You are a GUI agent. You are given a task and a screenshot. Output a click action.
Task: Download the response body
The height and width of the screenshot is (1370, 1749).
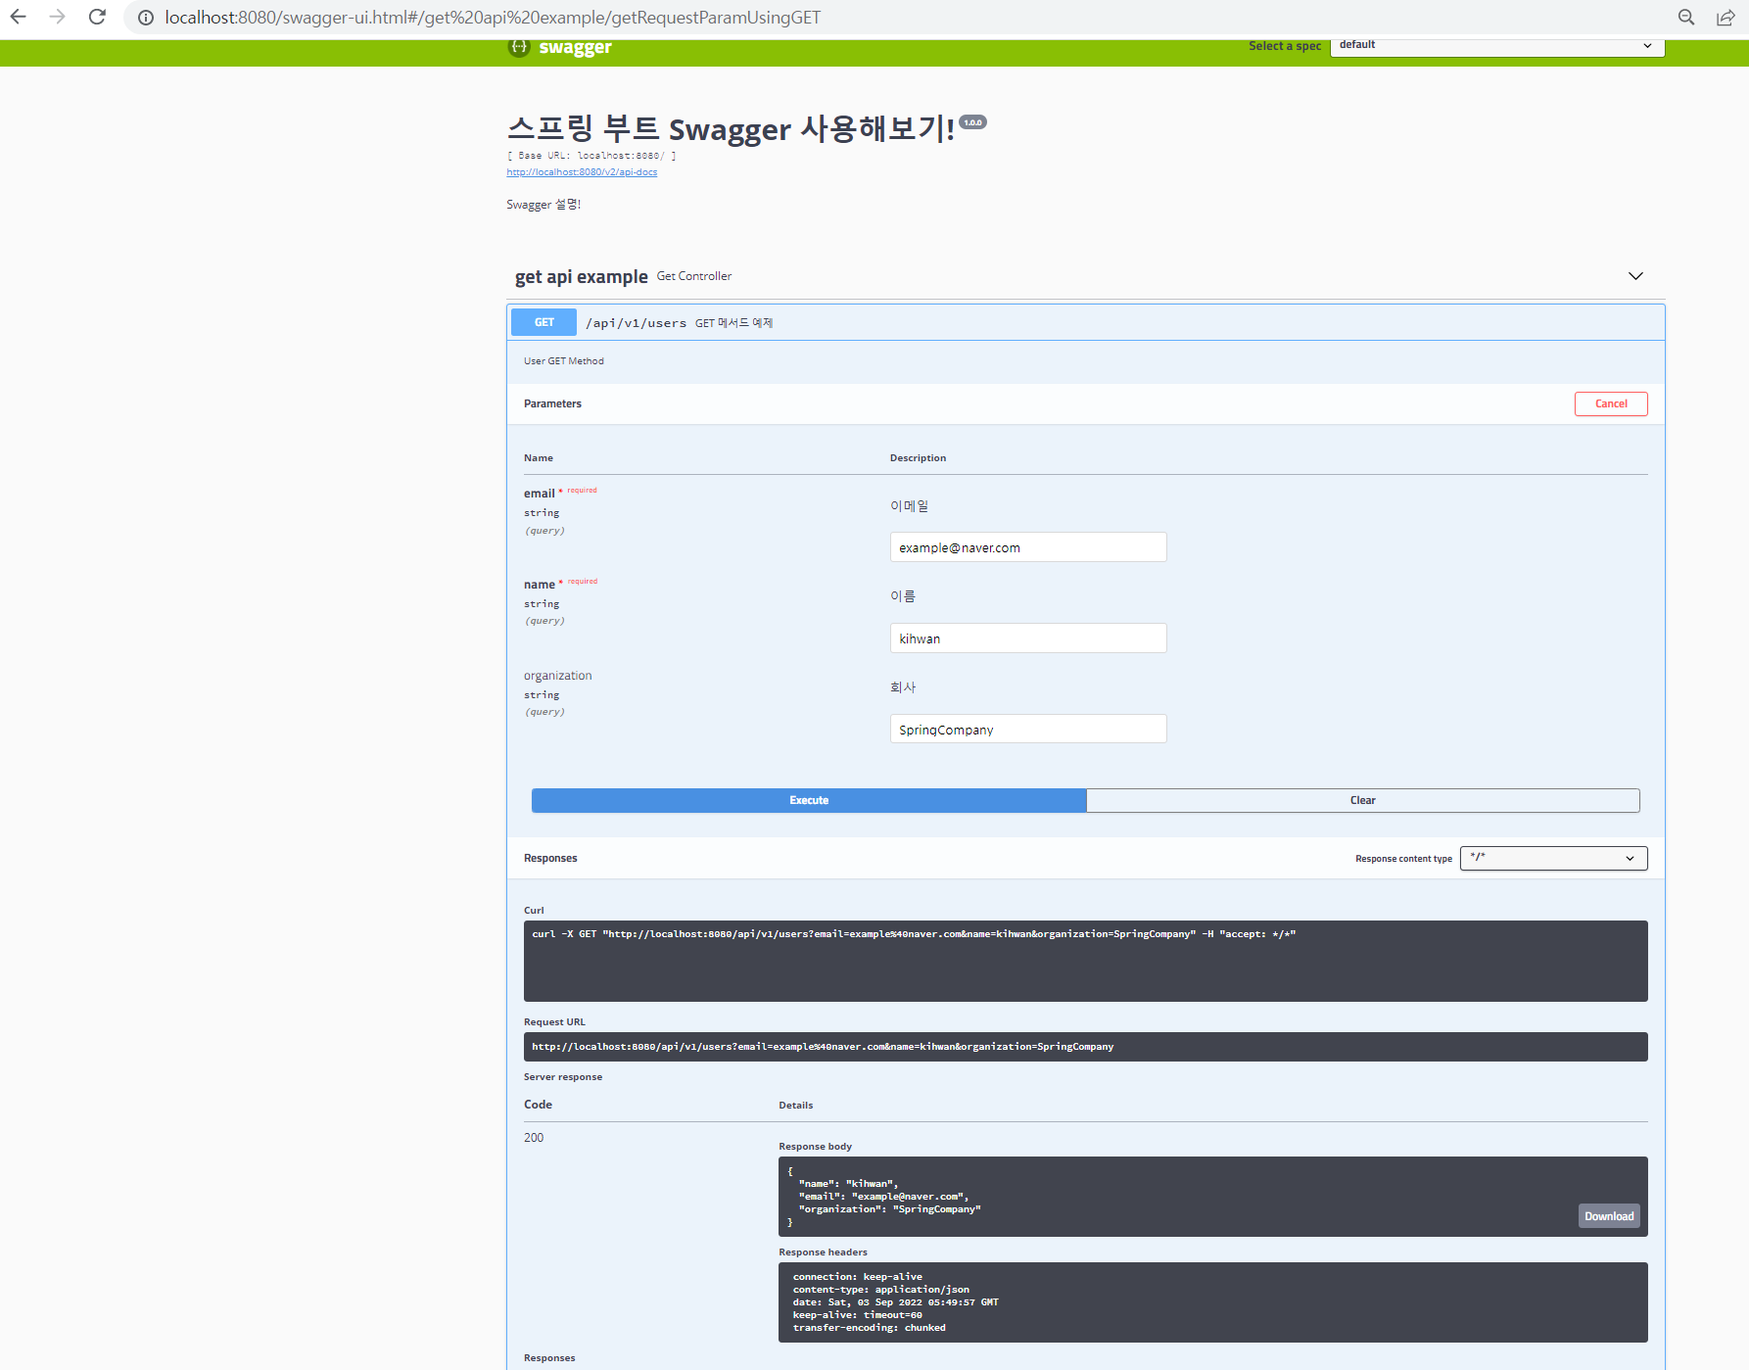[1609, 1216]
